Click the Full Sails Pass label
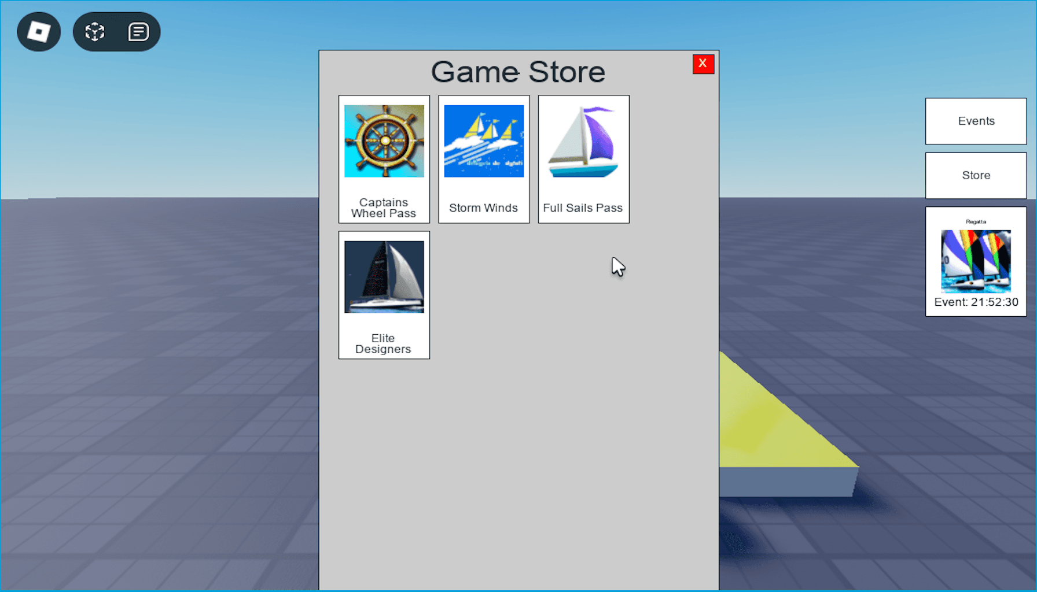1037x592 pixels. [x=583, y=208]
